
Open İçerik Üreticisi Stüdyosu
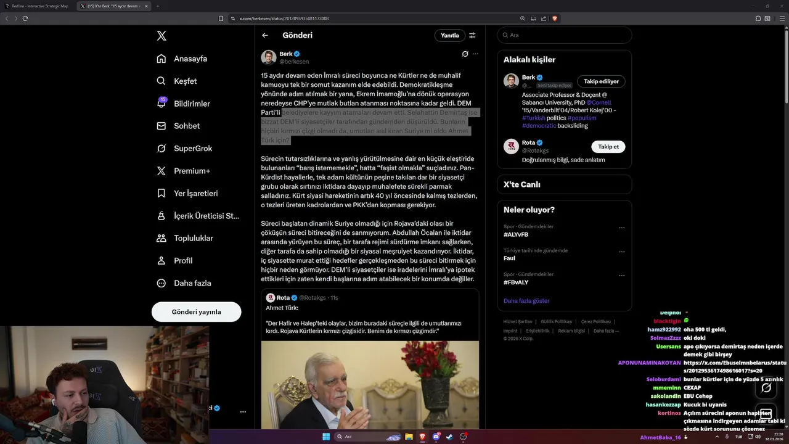(x=197, y=216)
